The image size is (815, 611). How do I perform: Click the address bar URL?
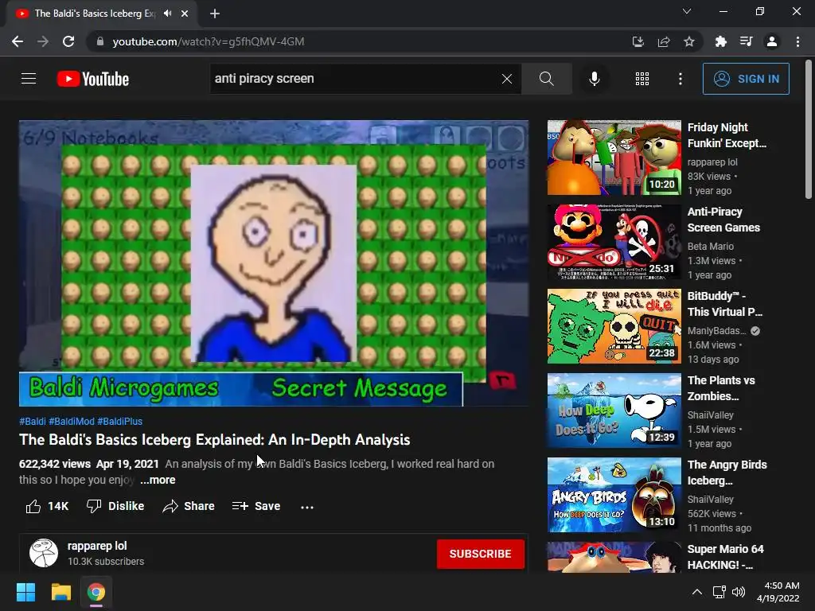coord(209,41)
